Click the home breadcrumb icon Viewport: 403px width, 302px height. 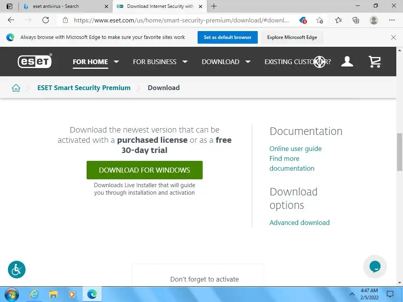point(16,88)
